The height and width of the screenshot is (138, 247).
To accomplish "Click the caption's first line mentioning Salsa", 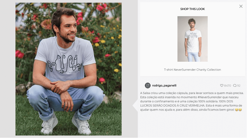I will coord(192,93).
